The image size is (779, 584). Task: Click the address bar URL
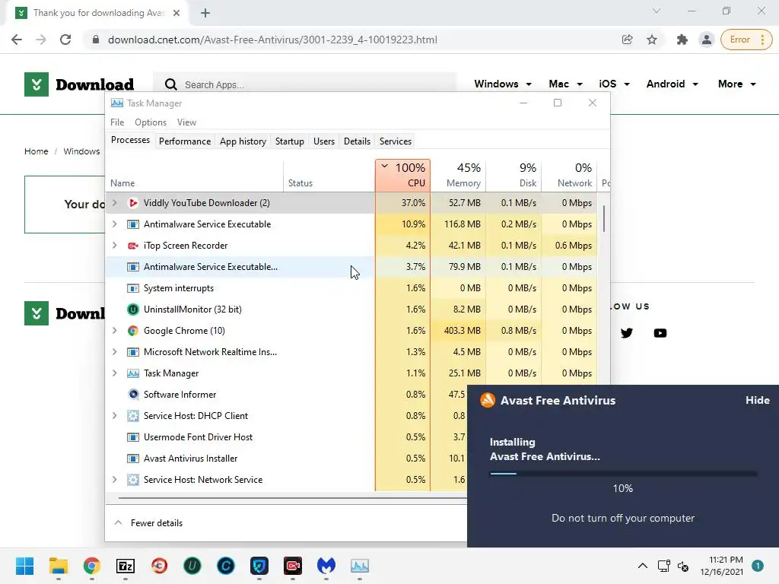pyautogui.click(x=272, y=40)
